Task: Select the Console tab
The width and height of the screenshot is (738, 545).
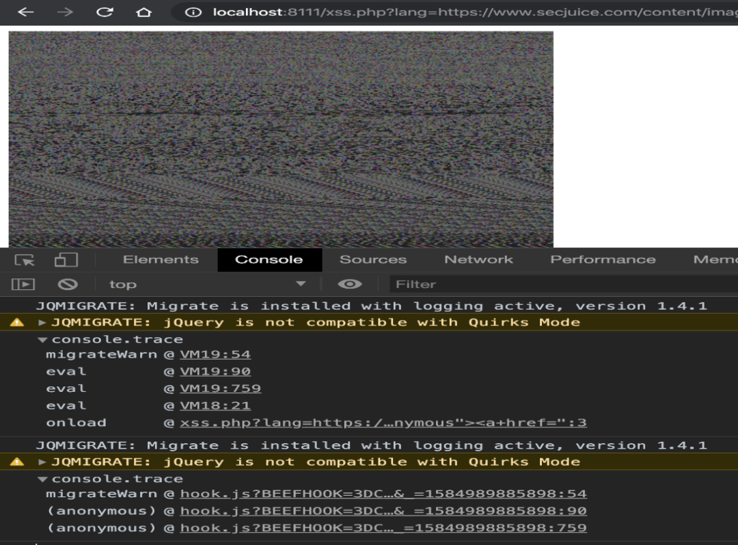Action: [269, 260]
